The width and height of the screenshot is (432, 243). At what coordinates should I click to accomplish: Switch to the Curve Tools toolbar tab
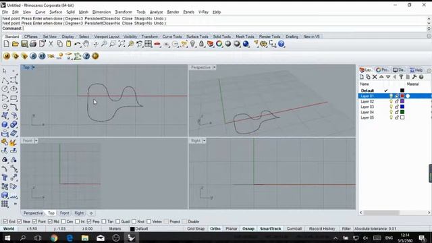pyautogui.click(x=172, y=36)
